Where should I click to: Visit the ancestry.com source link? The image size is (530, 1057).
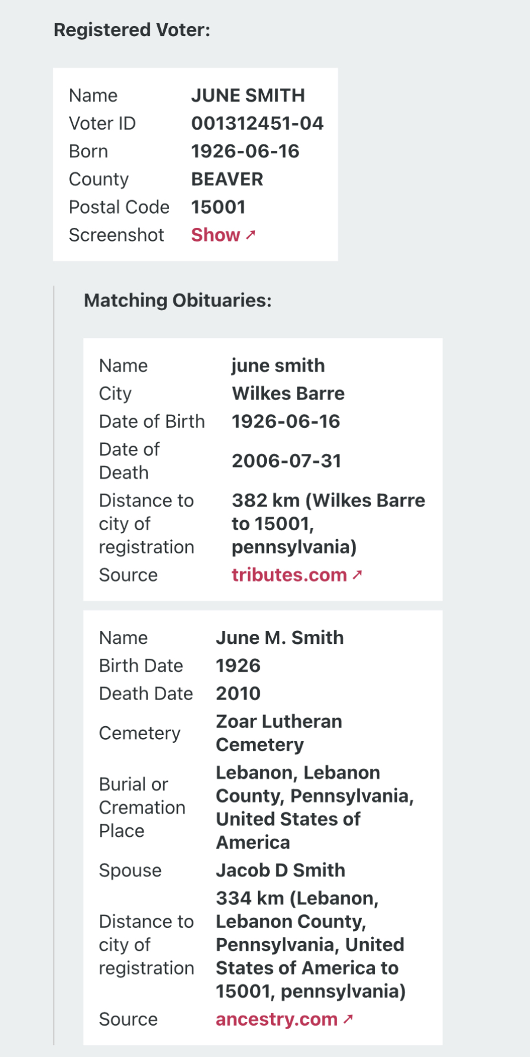[284, 1019]
